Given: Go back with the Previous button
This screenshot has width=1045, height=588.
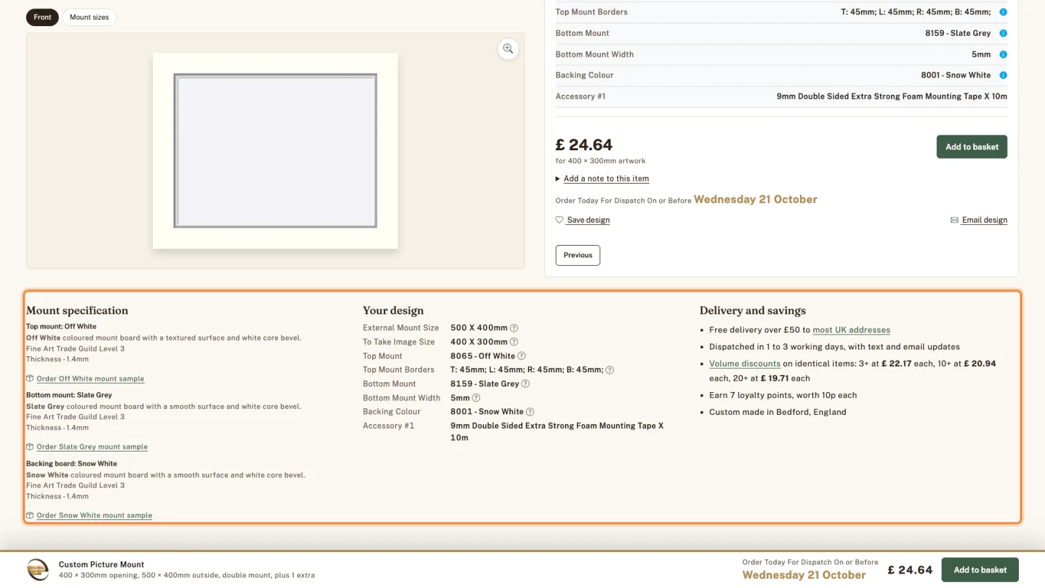Looking at the screenshot, I should (x=578, y=255).
